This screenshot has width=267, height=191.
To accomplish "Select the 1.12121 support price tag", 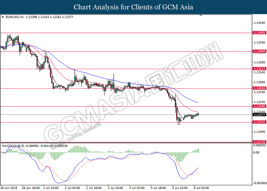I will pos(258,123).
